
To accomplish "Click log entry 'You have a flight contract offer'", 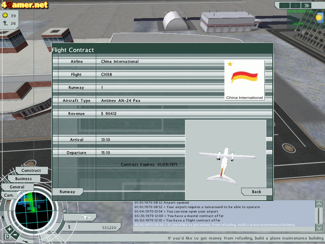I will 177,220.
